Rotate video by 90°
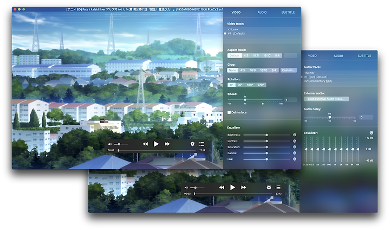 [240, 85]
